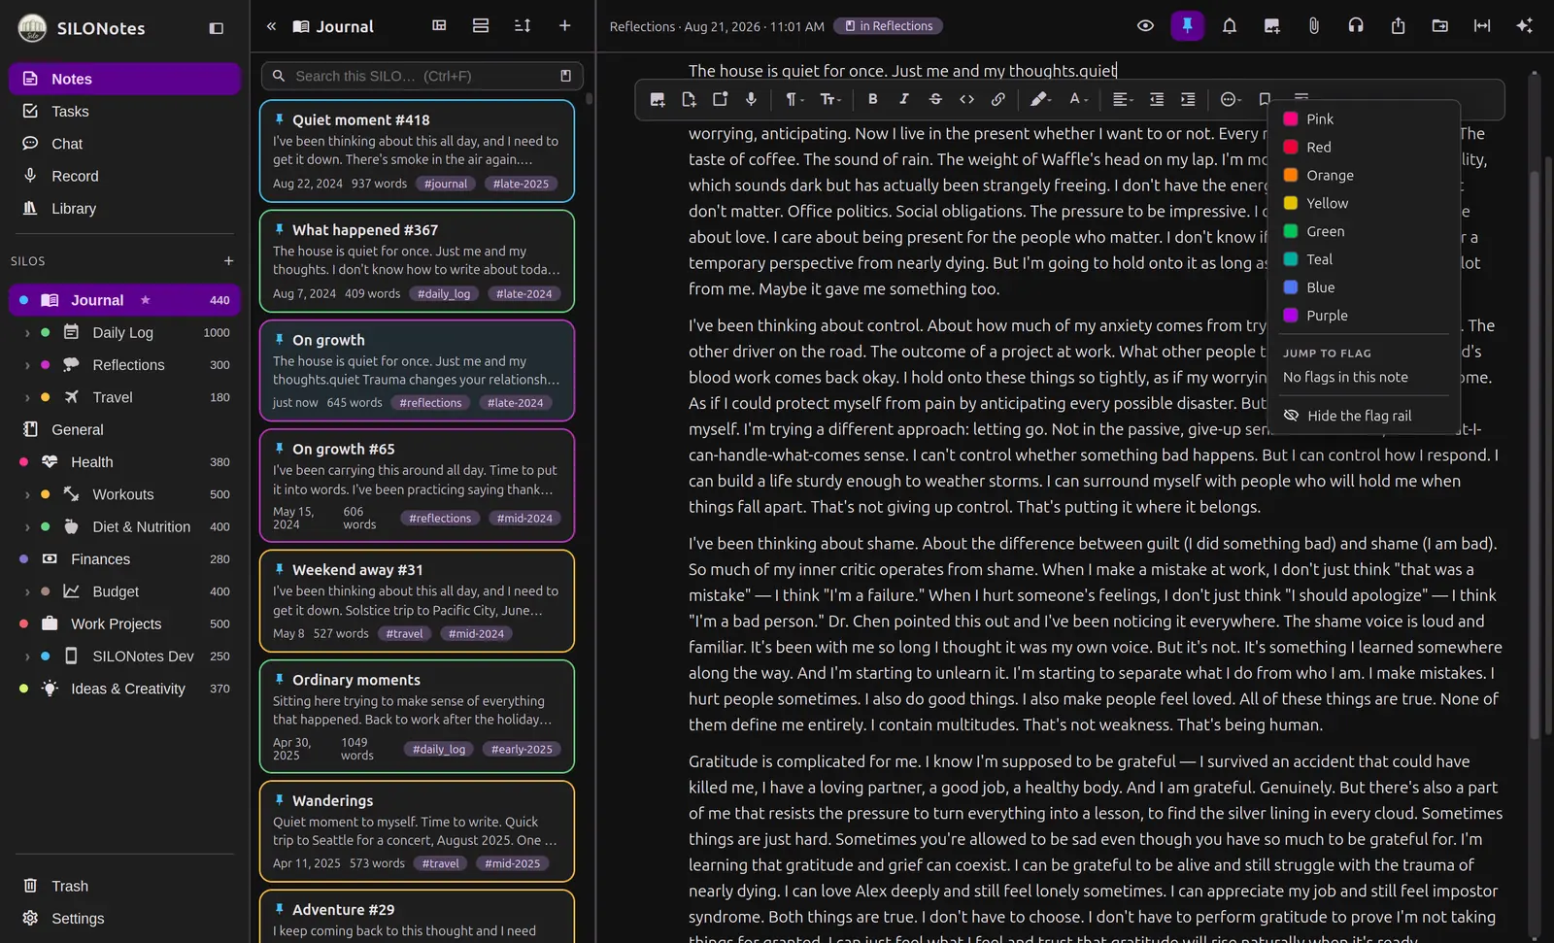Switch to card grid view
Image resolution: width=1554 pixels, height=943 pixels.
click(x=439, y=26)
